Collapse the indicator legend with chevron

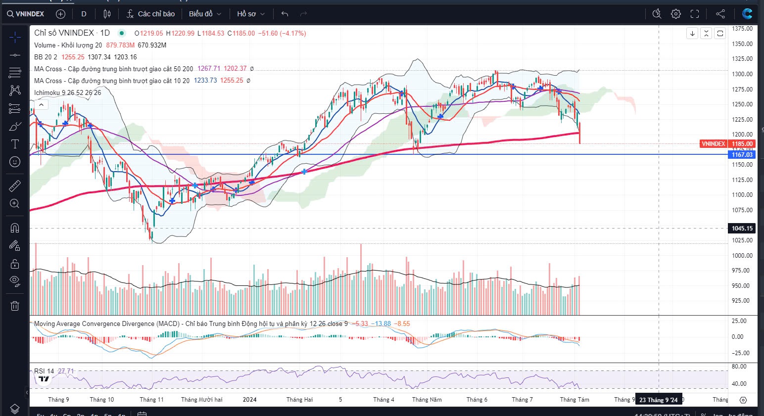pos(42,104)
